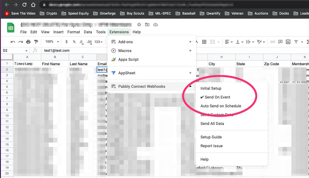This screenshot has width=309, height=178.
Task: Click the filter funnel icon
Action: tap(296, 42)
